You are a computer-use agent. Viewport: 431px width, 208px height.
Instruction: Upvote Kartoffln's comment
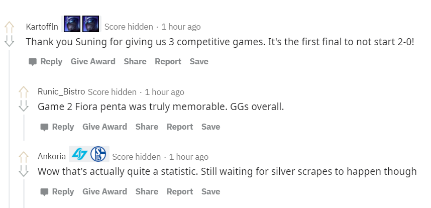pyautogui.click(x=9, y=28)
